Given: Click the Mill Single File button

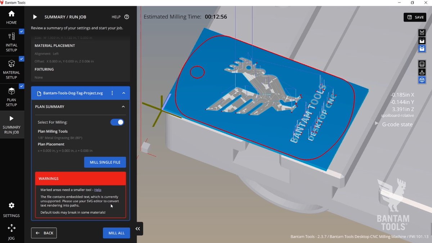Looking at the screenshot, I should pyautogui.click(x=105, y=162).
